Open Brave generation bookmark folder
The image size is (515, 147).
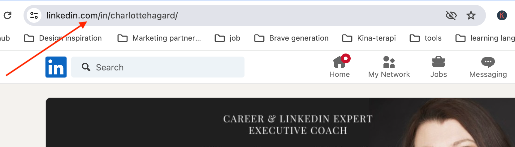(292, 38)
